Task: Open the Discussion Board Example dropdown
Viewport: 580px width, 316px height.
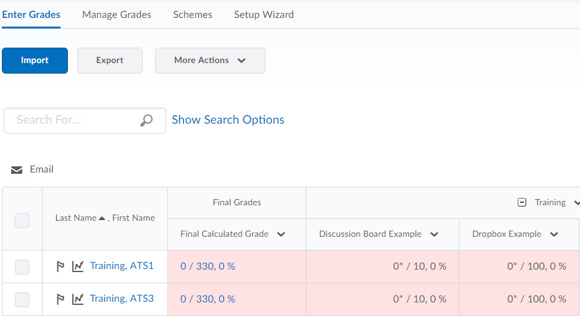Action: click(434, 234)
